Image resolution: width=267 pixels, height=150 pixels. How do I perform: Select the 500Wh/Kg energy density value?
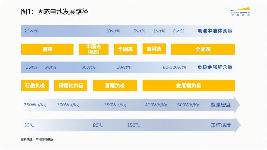point(188,105)
